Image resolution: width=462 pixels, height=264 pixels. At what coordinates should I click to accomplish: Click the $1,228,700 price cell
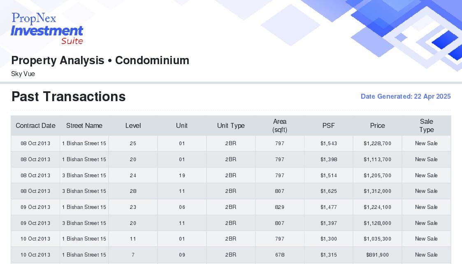[x=377, y=144]
